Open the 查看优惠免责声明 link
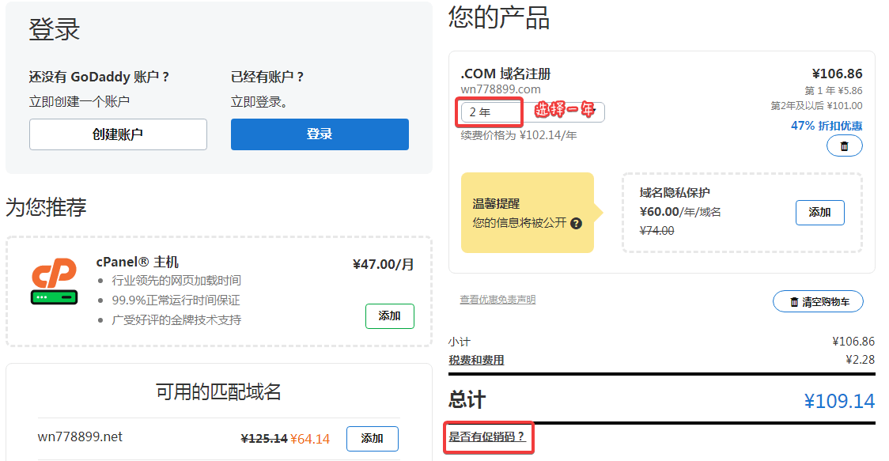Image resolution: width=889 pixels, height=461 pixels. 497,300
